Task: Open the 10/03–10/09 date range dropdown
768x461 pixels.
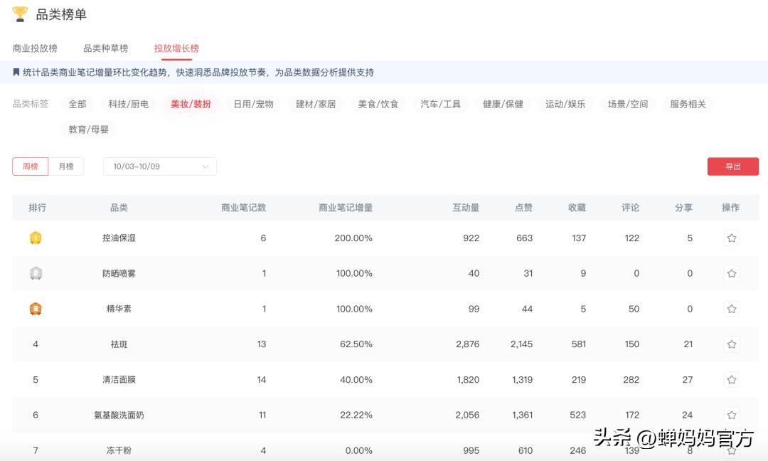Action: 159,166
